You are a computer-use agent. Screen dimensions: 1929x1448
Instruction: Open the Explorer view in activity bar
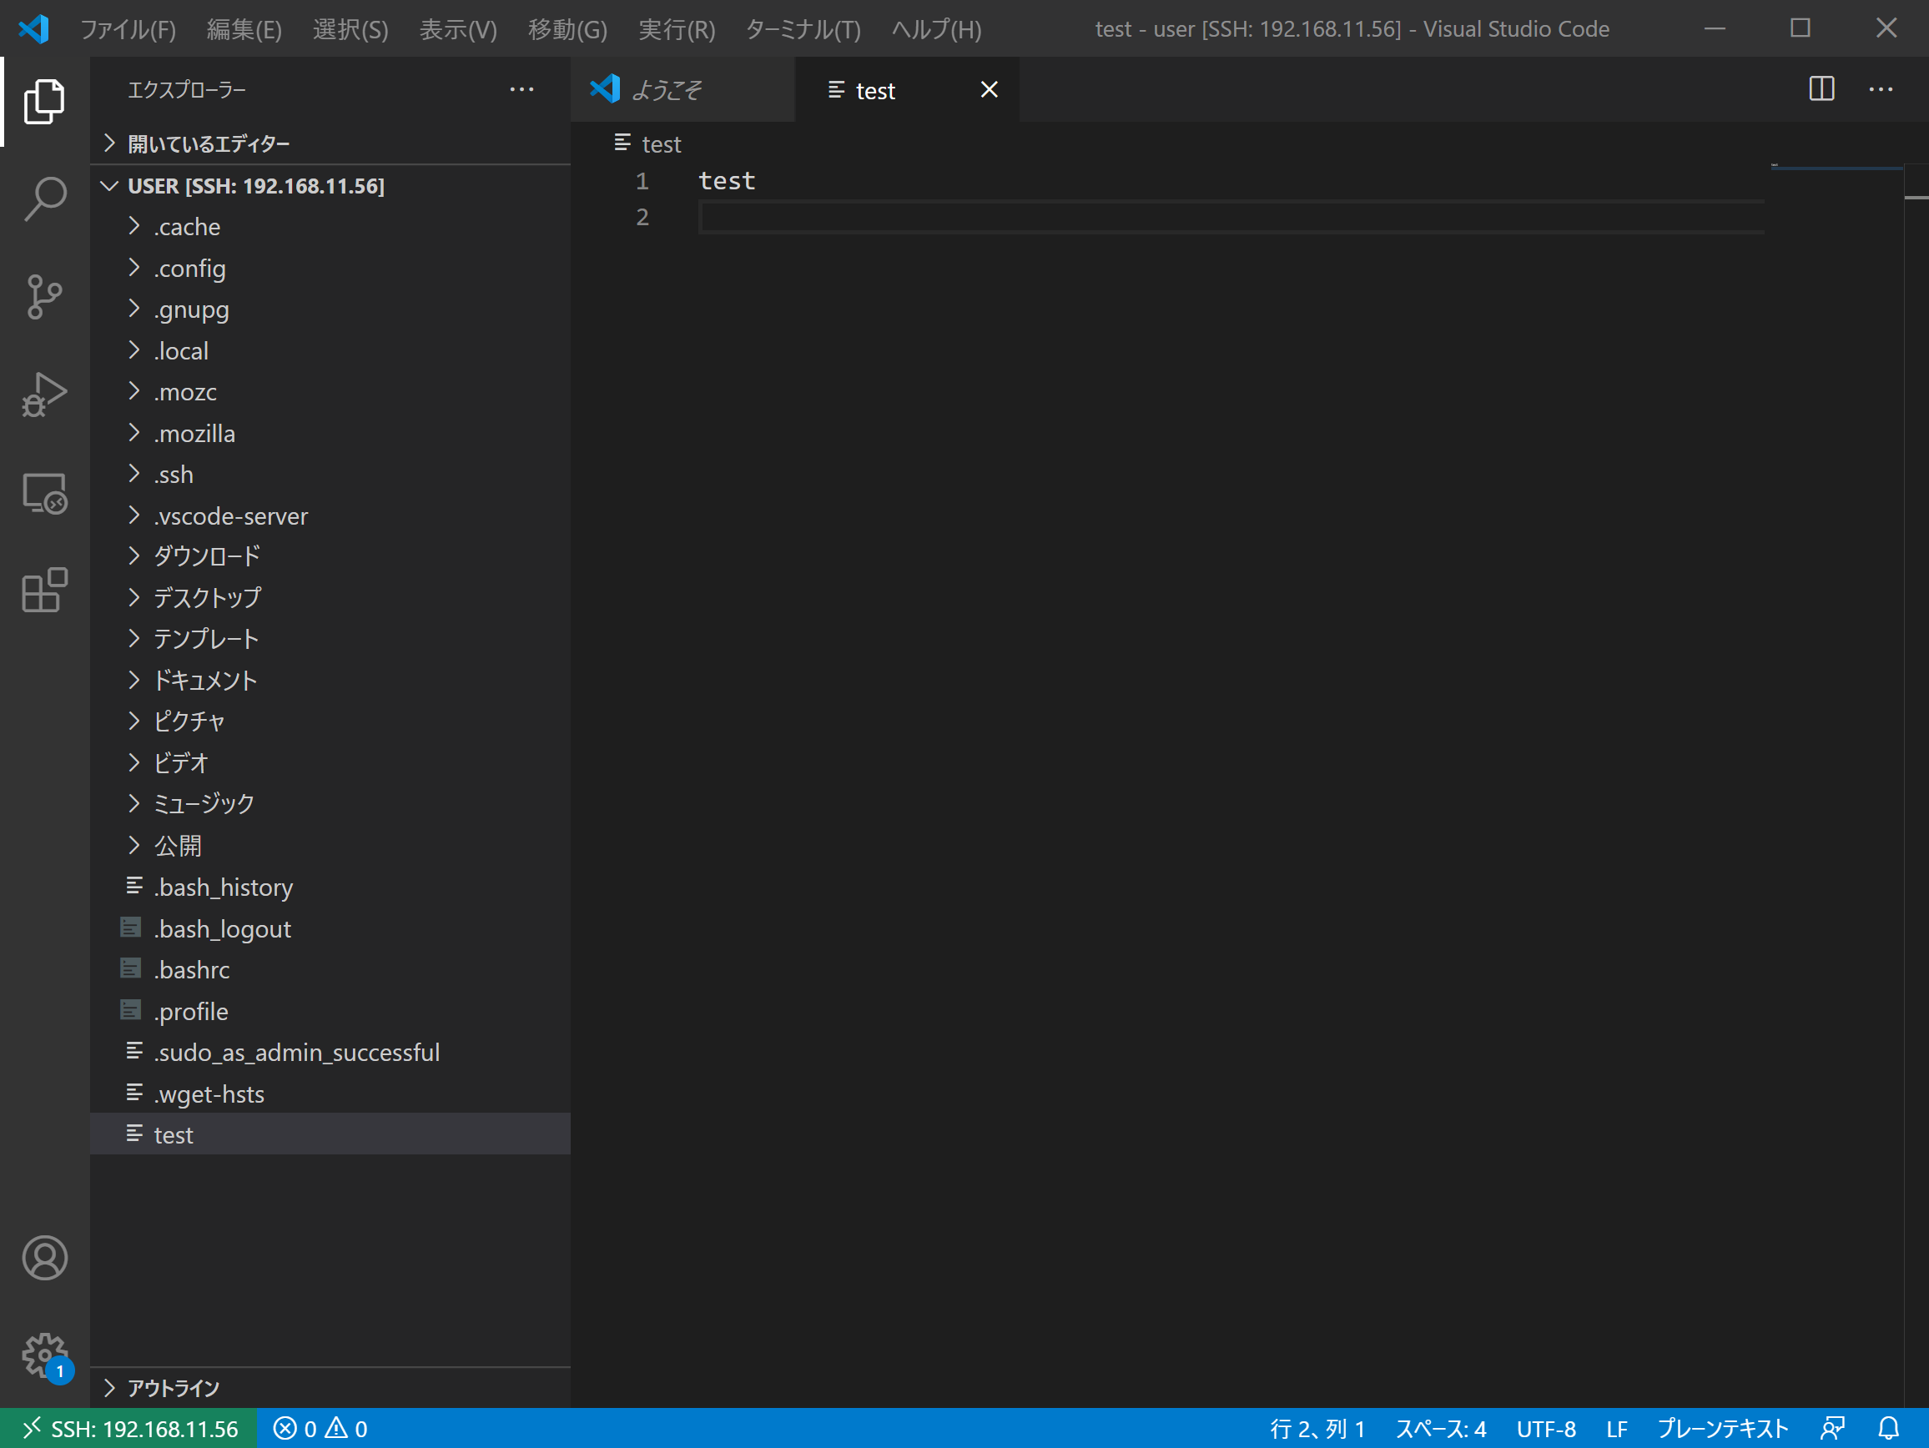(x=44, y=102)
